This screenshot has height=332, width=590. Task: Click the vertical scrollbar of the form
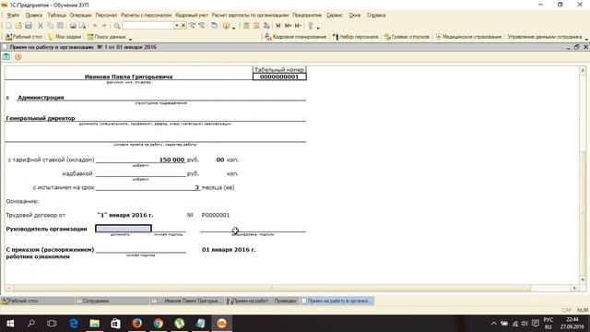583,175
